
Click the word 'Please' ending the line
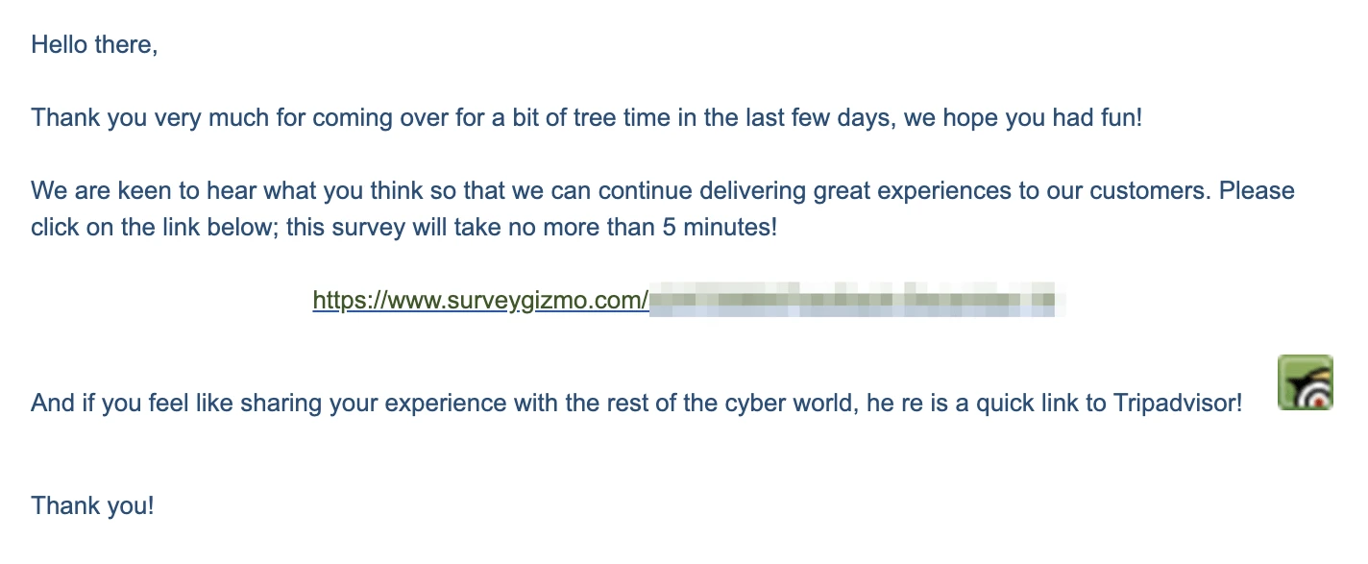(x=1256, y=190)
